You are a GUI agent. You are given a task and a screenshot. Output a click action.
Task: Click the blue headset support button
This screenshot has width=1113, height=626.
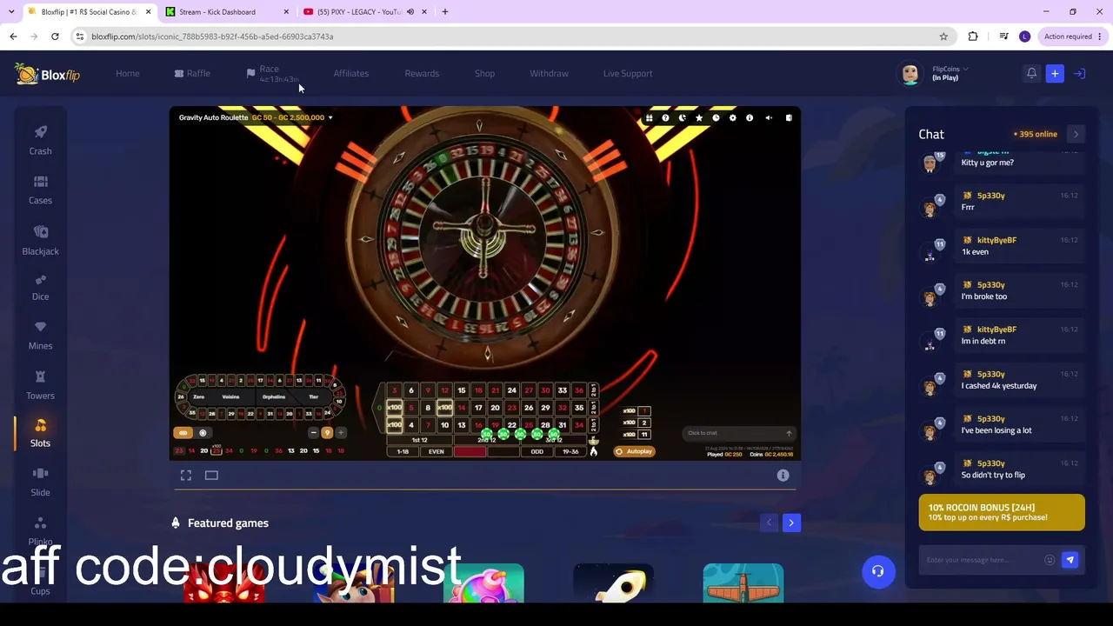878,571
